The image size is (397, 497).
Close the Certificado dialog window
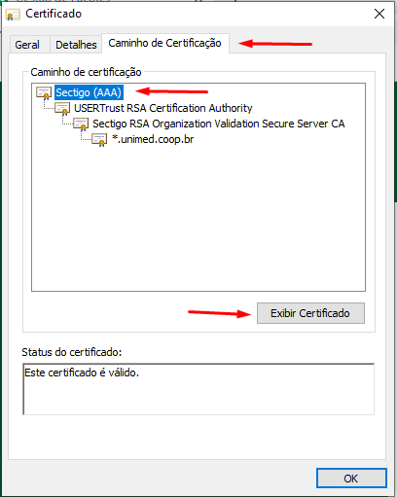(379, 14)
